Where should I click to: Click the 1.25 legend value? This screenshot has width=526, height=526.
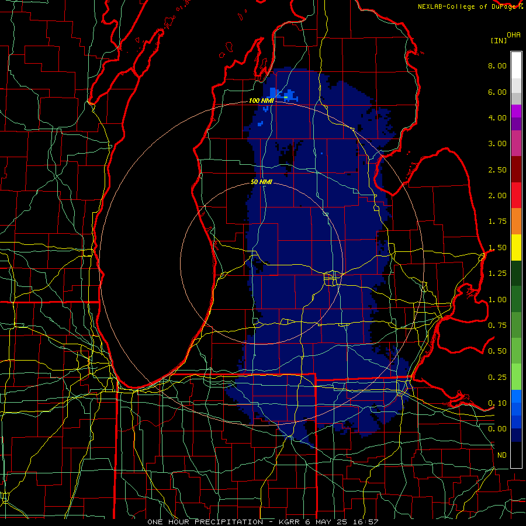[497, 274]
